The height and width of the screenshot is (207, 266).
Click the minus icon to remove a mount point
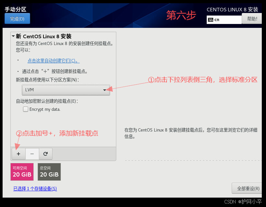pos(32,154)
